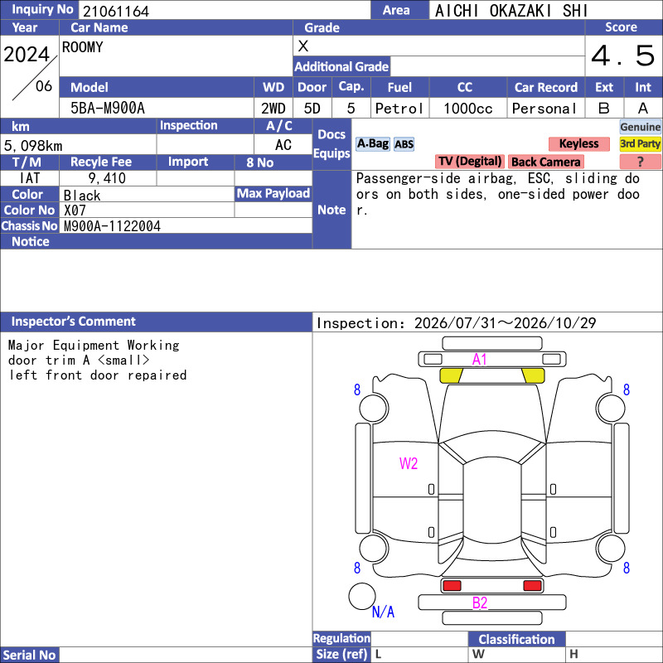Select the Keyless equipment tag
Screen dimensions: 663x663
(578, 143)
